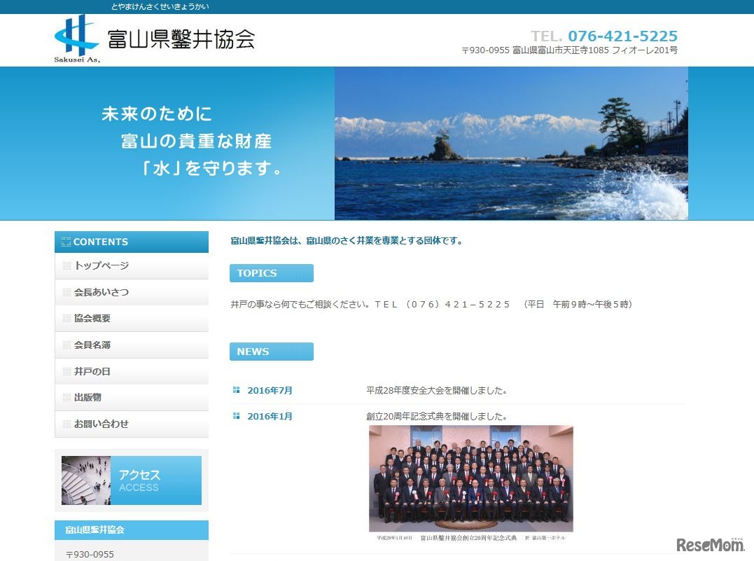Open the トップページ menu item

tap(132, 265)
